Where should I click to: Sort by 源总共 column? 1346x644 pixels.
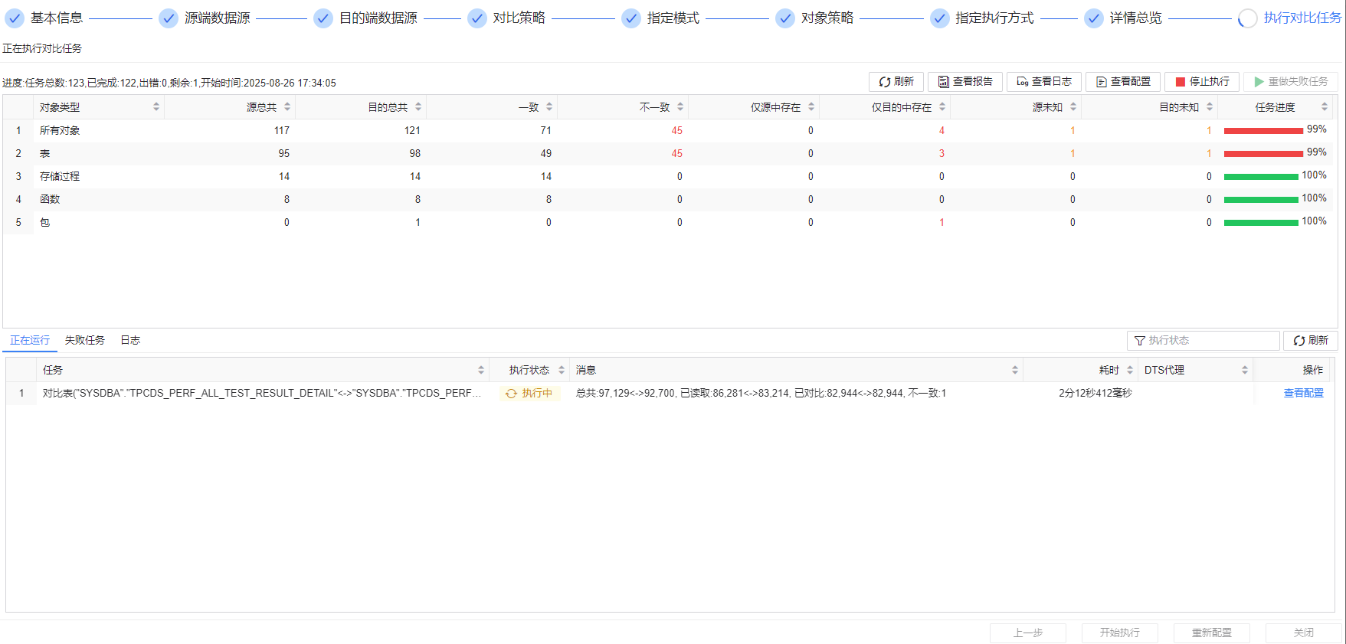pos(287,107)
